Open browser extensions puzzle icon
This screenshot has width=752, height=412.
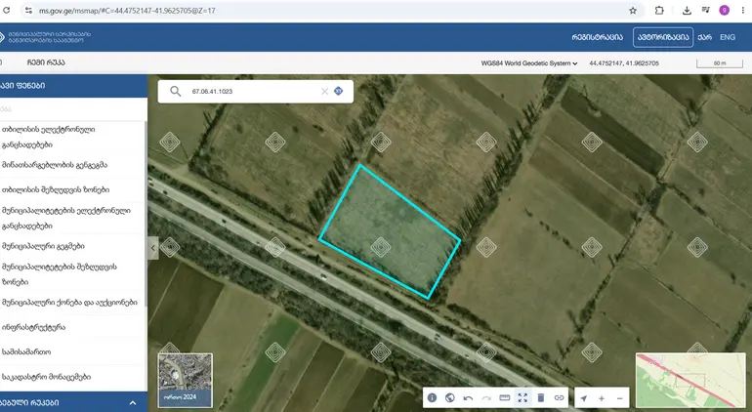click(x=659, y=10)
